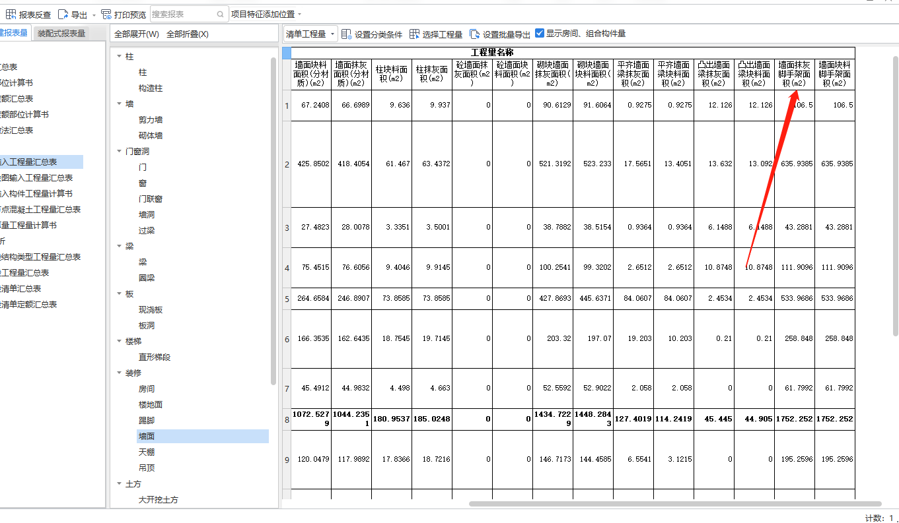899x523 pixels.
Task: Open 设置分类条件 classification settings
Action: click(372, 34)
